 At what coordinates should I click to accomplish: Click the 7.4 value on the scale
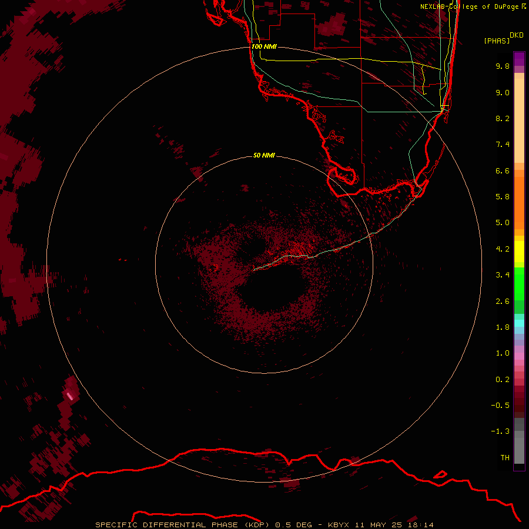point(503,145)
